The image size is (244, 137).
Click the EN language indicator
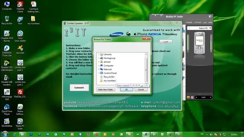(x=202, y=134)
